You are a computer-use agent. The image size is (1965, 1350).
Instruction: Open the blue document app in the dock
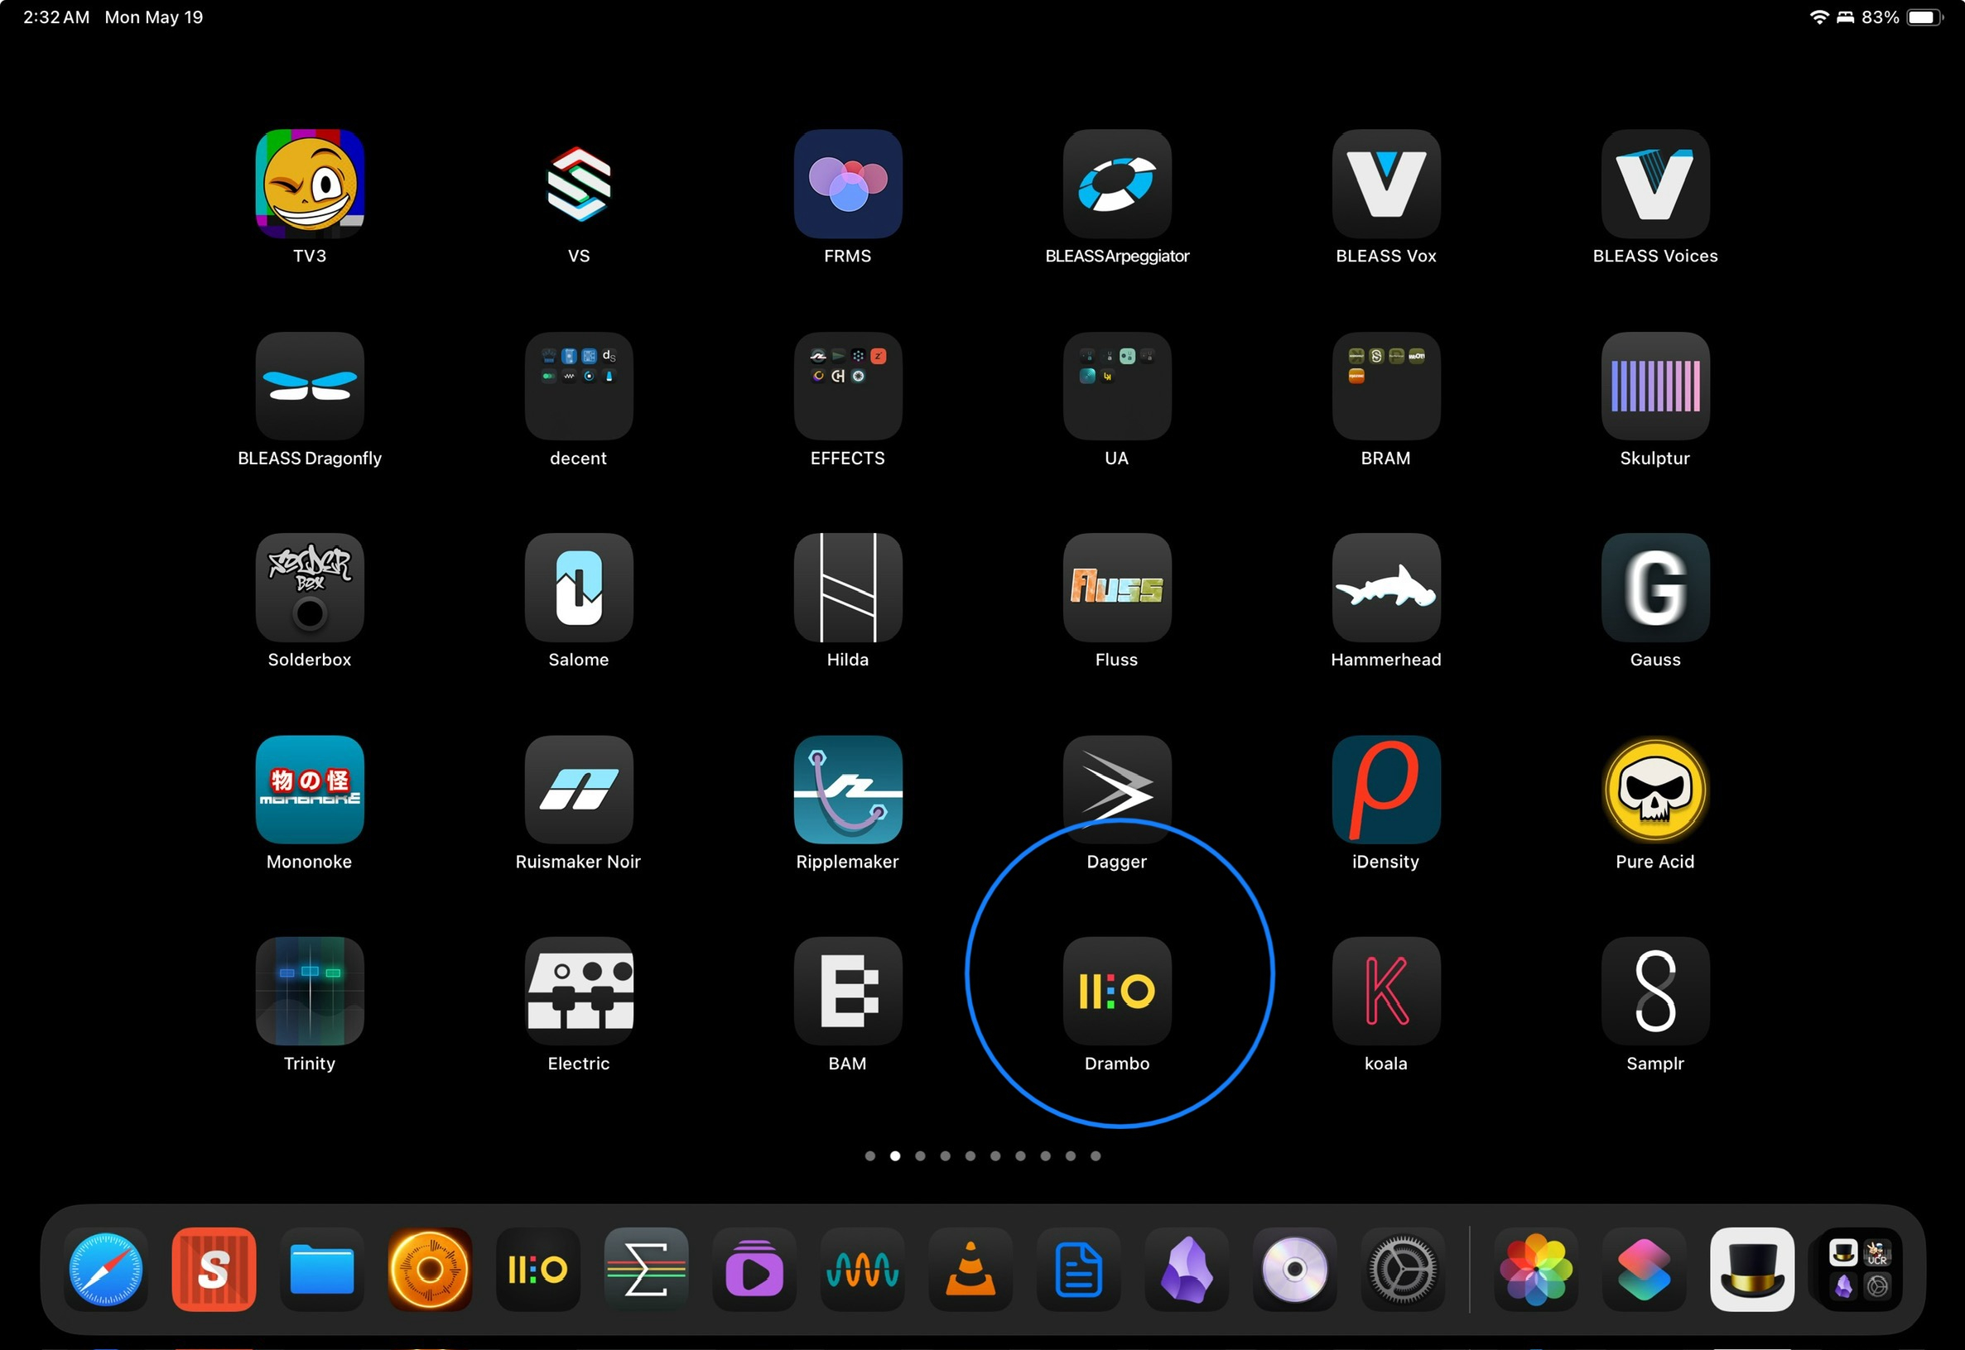pos(1079,1269)
